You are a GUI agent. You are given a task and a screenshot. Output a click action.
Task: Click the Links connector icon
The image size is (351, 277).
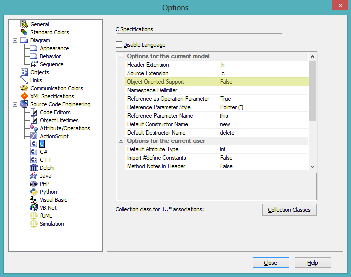coord(24,80)
